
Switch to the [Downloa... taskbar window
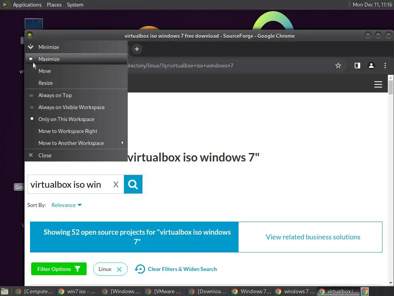208,291
